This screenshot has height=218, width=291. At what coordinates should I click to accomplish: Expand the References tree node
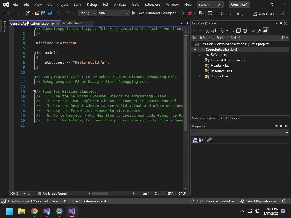199,55
